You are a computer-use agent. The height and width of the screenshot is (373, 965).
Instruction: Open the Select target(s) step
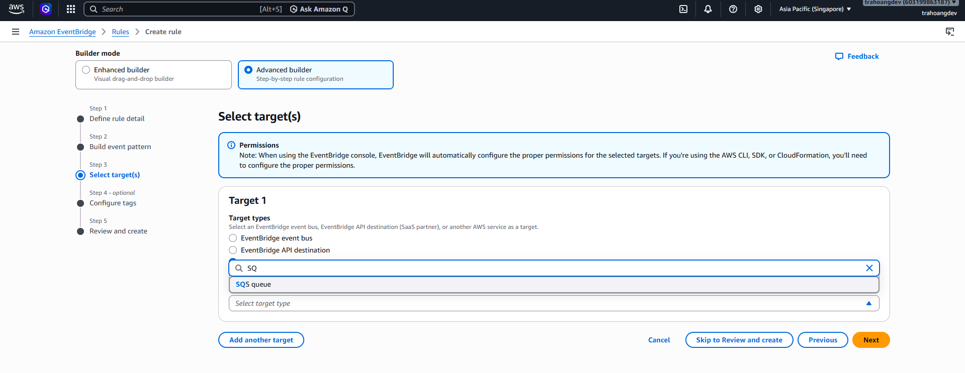click(115, 175)
